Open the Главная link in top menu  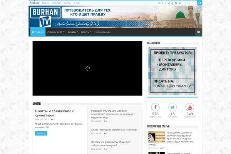pyautogui.click(x=35, y=3)
